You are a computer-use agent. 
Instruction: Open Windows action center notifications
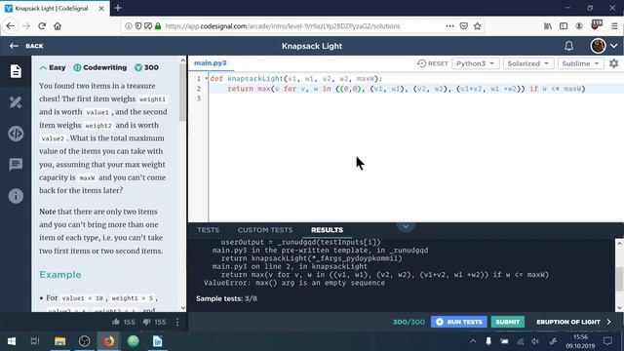[607, 341]
